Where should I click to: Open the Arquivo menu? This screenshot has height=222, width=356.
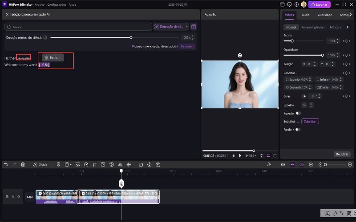(40, 4)
